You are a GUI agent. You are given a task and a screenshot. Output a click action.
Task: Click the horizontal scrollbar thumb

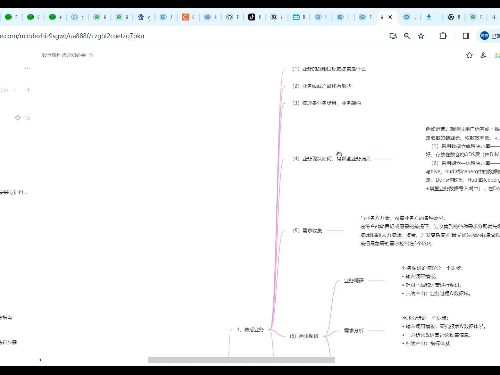pos(241,360)
